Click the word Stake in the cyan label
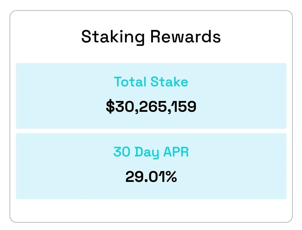 click(169, 82)
